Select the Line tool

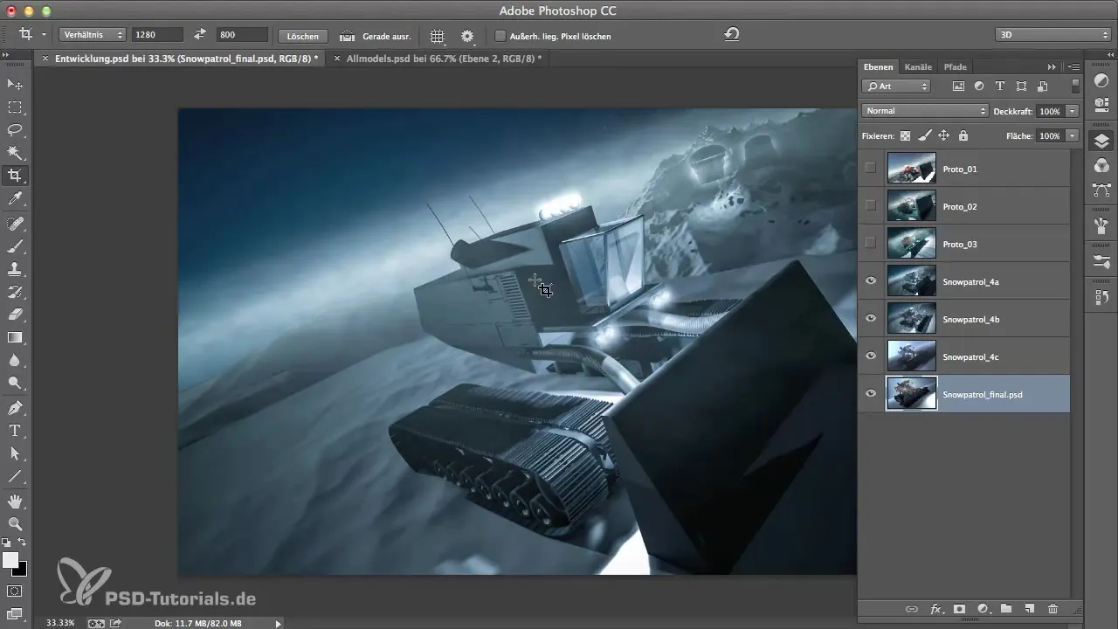coord(15,477)
